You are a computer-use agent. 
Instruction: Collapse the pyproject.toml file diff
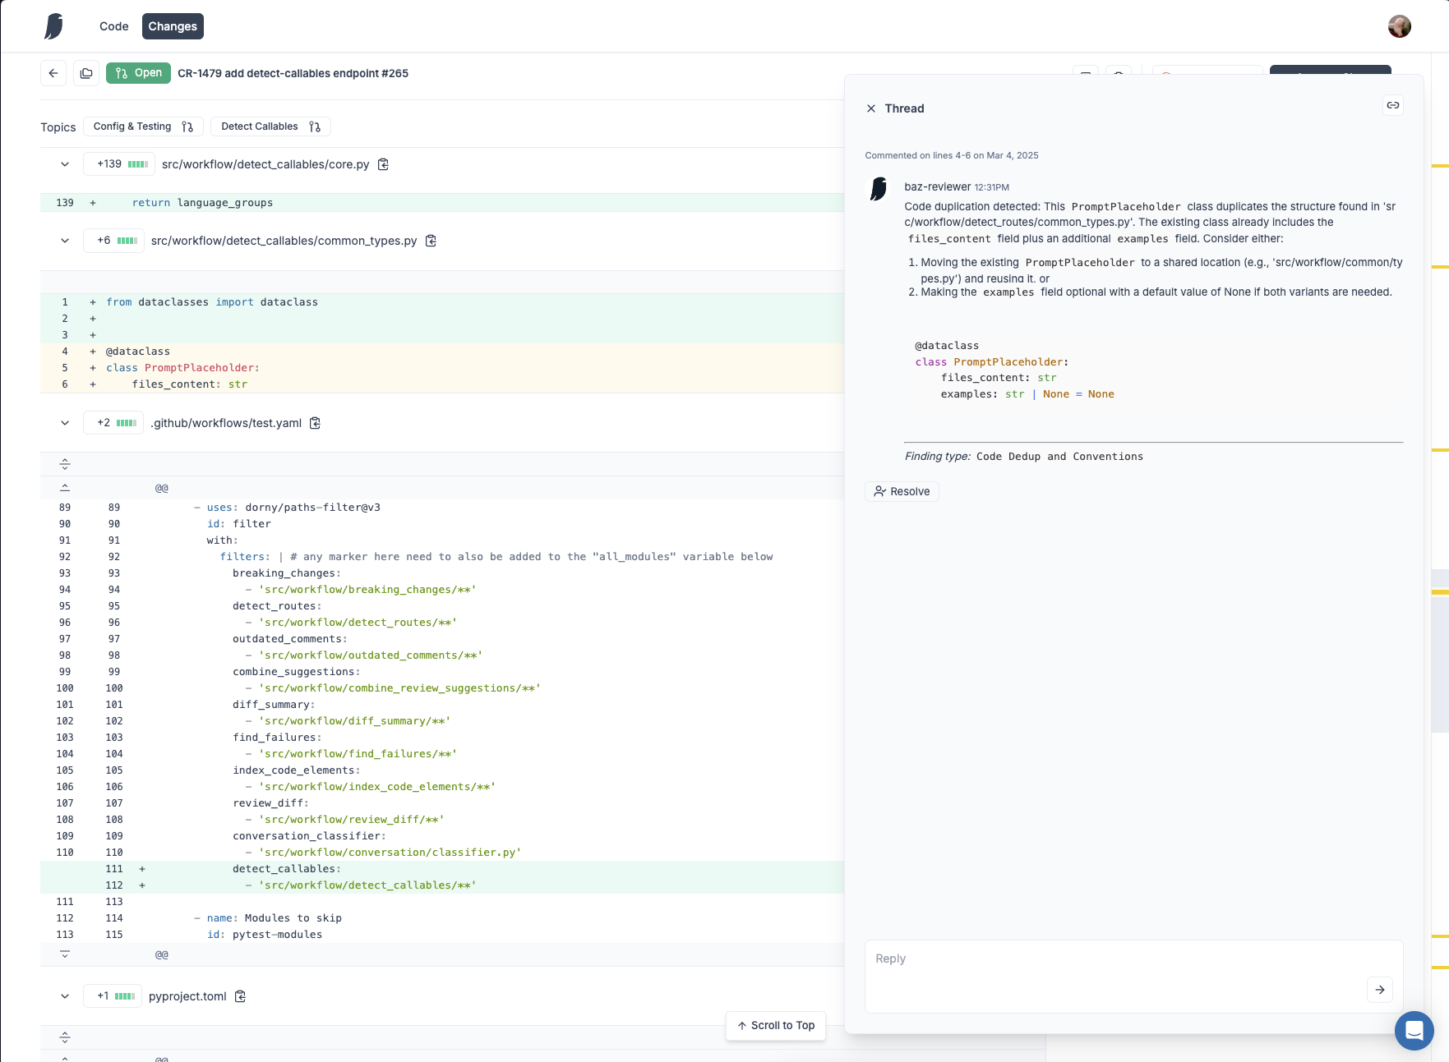point(65,996)
